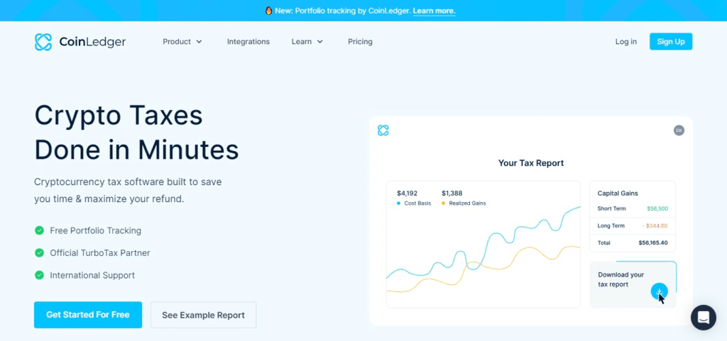Click the CoinLedger logo icon in navbar

point(43,42)
